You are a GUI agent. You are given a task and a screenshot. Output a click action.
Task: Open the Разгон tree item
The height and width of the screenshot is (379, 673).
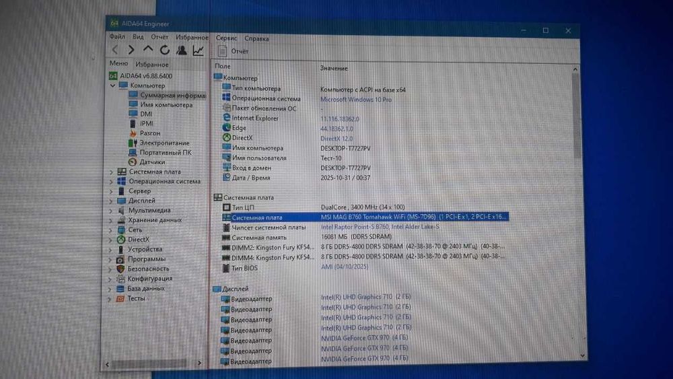[150, 133]
